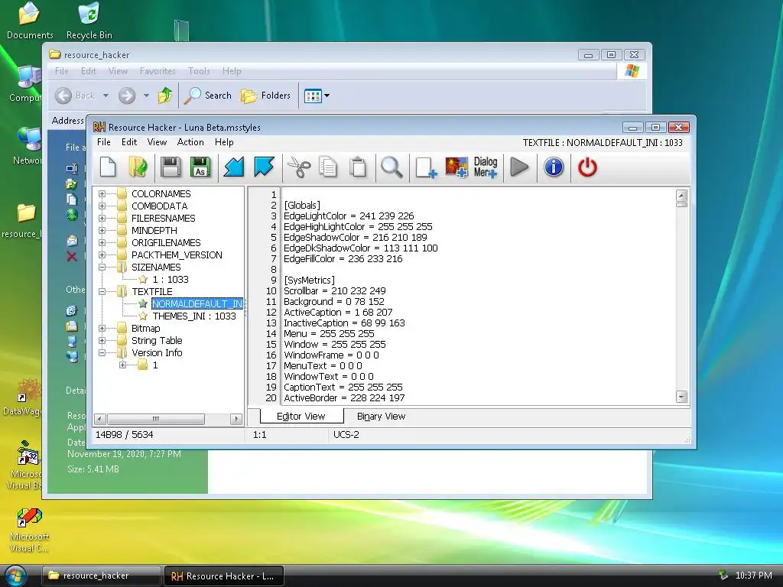This screenshot has width=783, height=587.
Task: Open Resource Hacker View menu
Action: [x=157, y=142]
